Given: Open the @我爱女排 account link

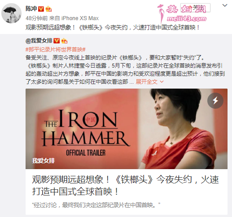Looking at the screenshot, I should 39,41.
